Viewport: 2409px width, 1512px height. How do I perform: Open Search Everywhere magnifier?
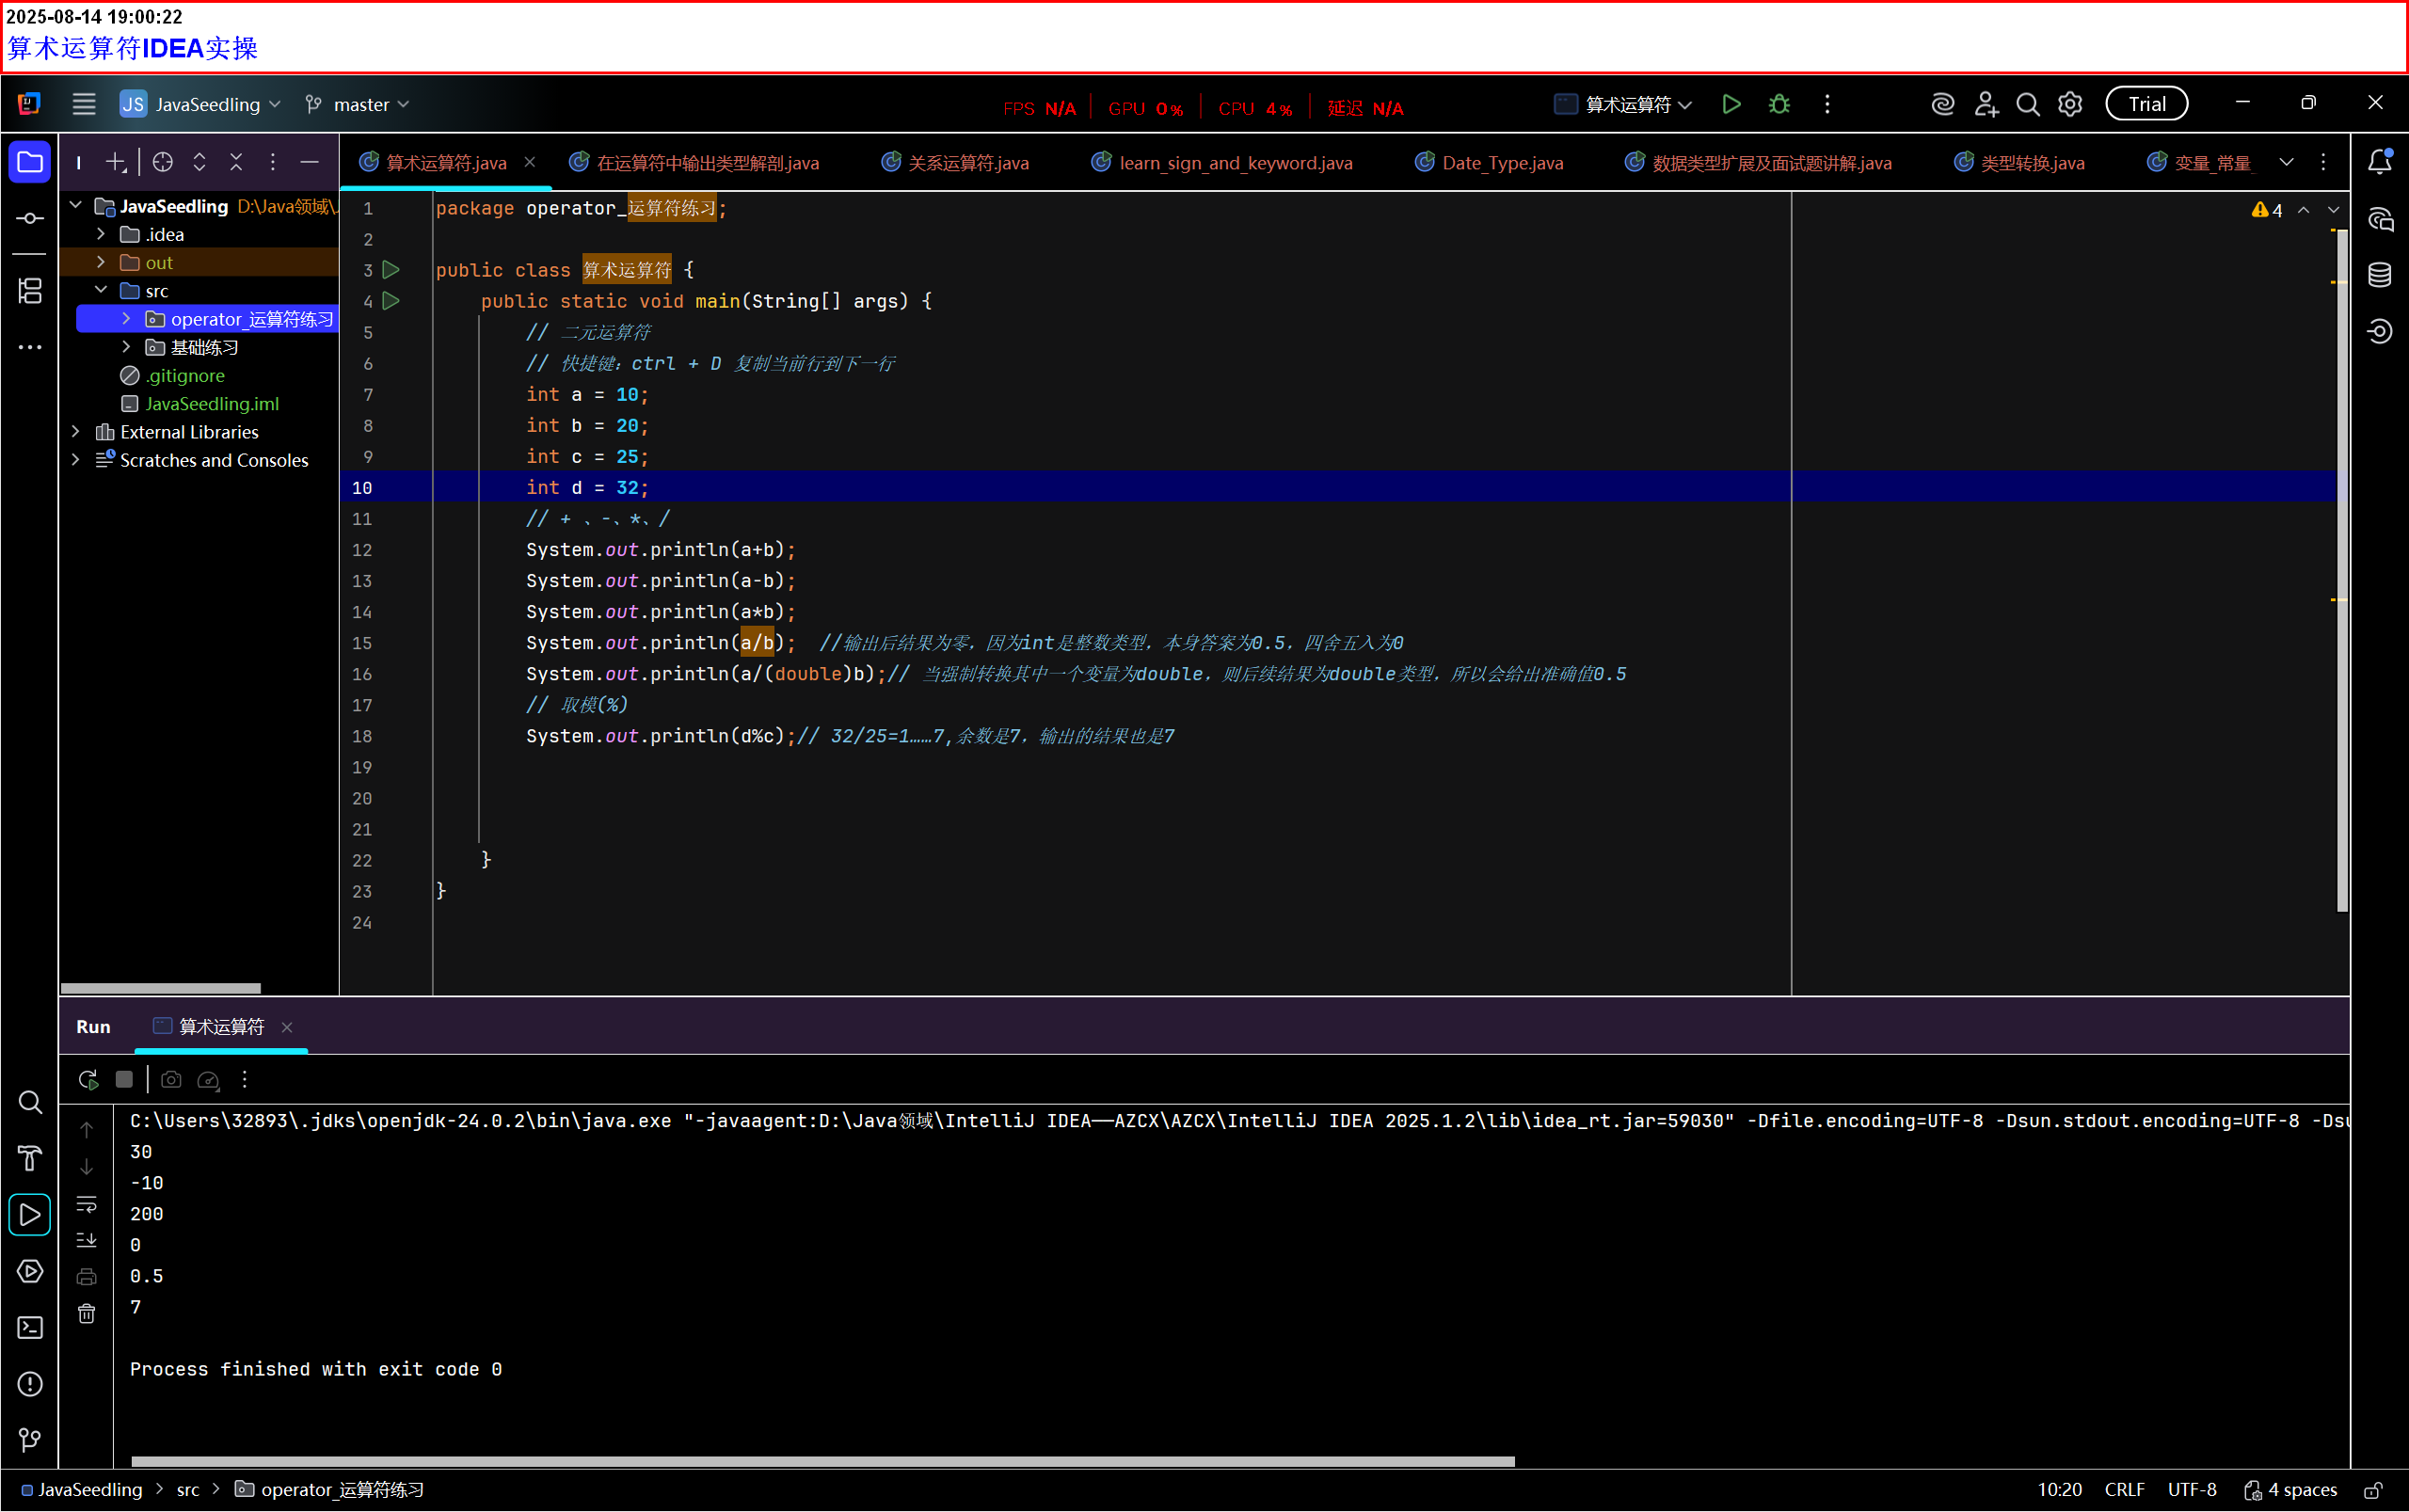pyautogui.click(x=2027, y=104)
